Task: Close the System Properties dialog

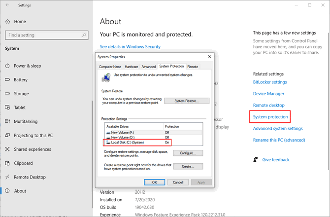Action: 210,57
